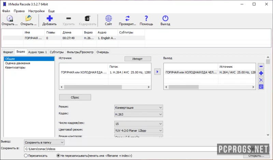Click blue X icon beside output list
Image resolution: width=273 pixels, height=160 pixels.
pos(261,80)
